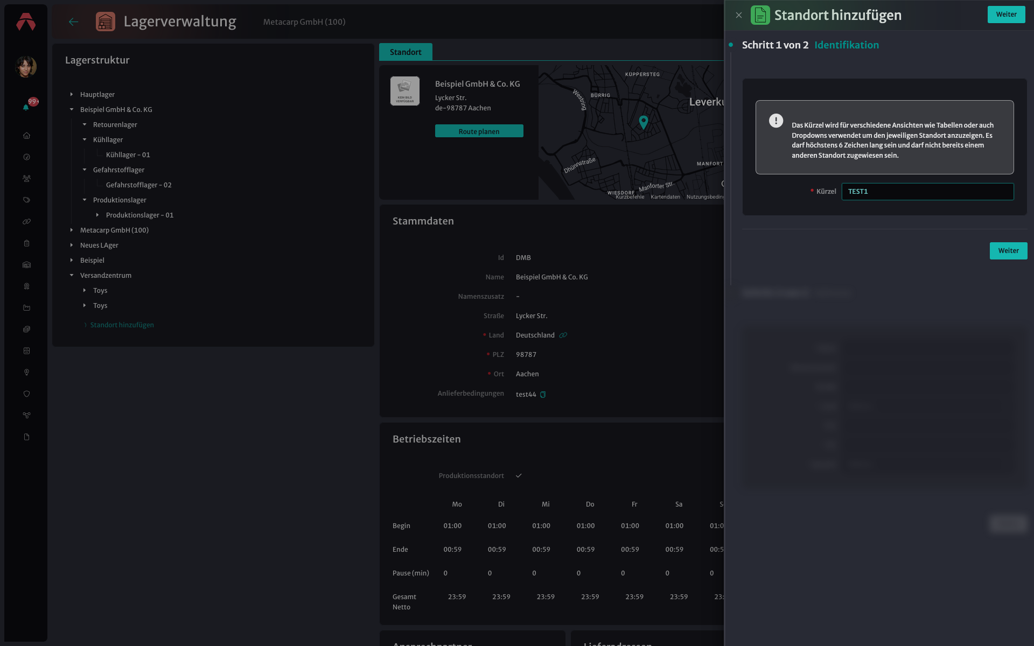Collapse the Beispiel GmbH & Co. KG node
Viewport: 1034px width, 646px height.
[x=72, y=110]
